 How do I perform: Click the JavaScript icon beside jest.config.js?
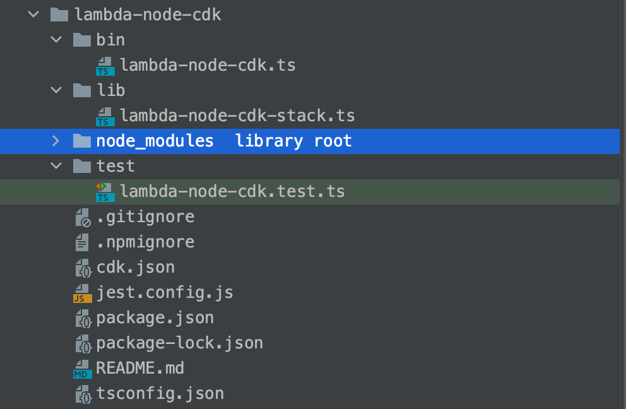click(82, 292)
